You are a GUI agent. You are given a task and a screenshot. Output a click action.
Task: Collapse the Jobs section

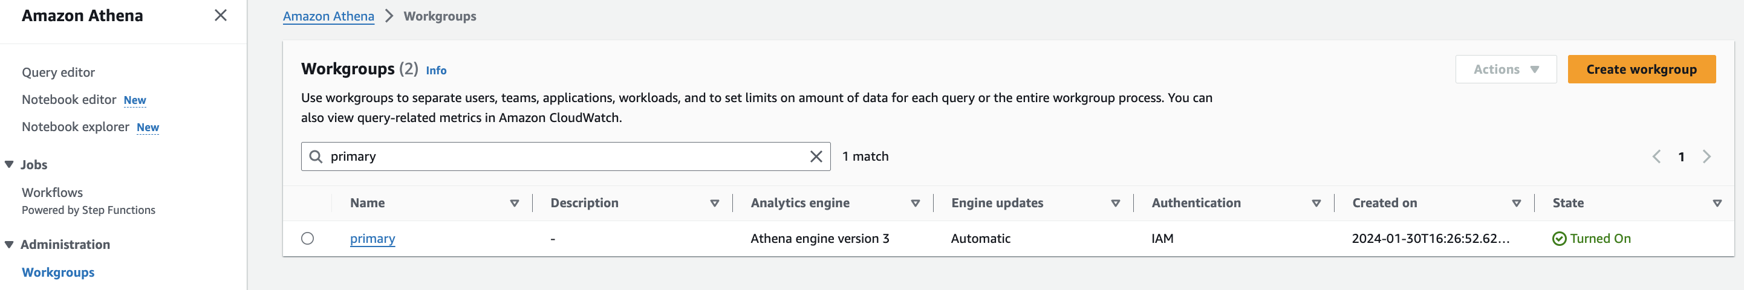(10, 164)
